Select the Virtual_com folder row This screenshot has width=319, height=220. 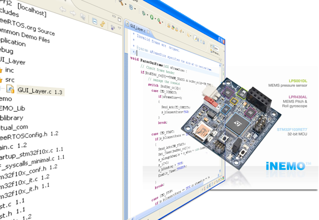click(14, 127)
